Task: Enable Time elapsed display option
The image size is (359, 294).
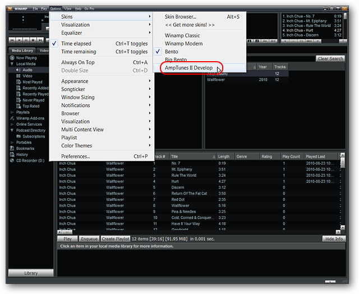Action: coord(102,44)
